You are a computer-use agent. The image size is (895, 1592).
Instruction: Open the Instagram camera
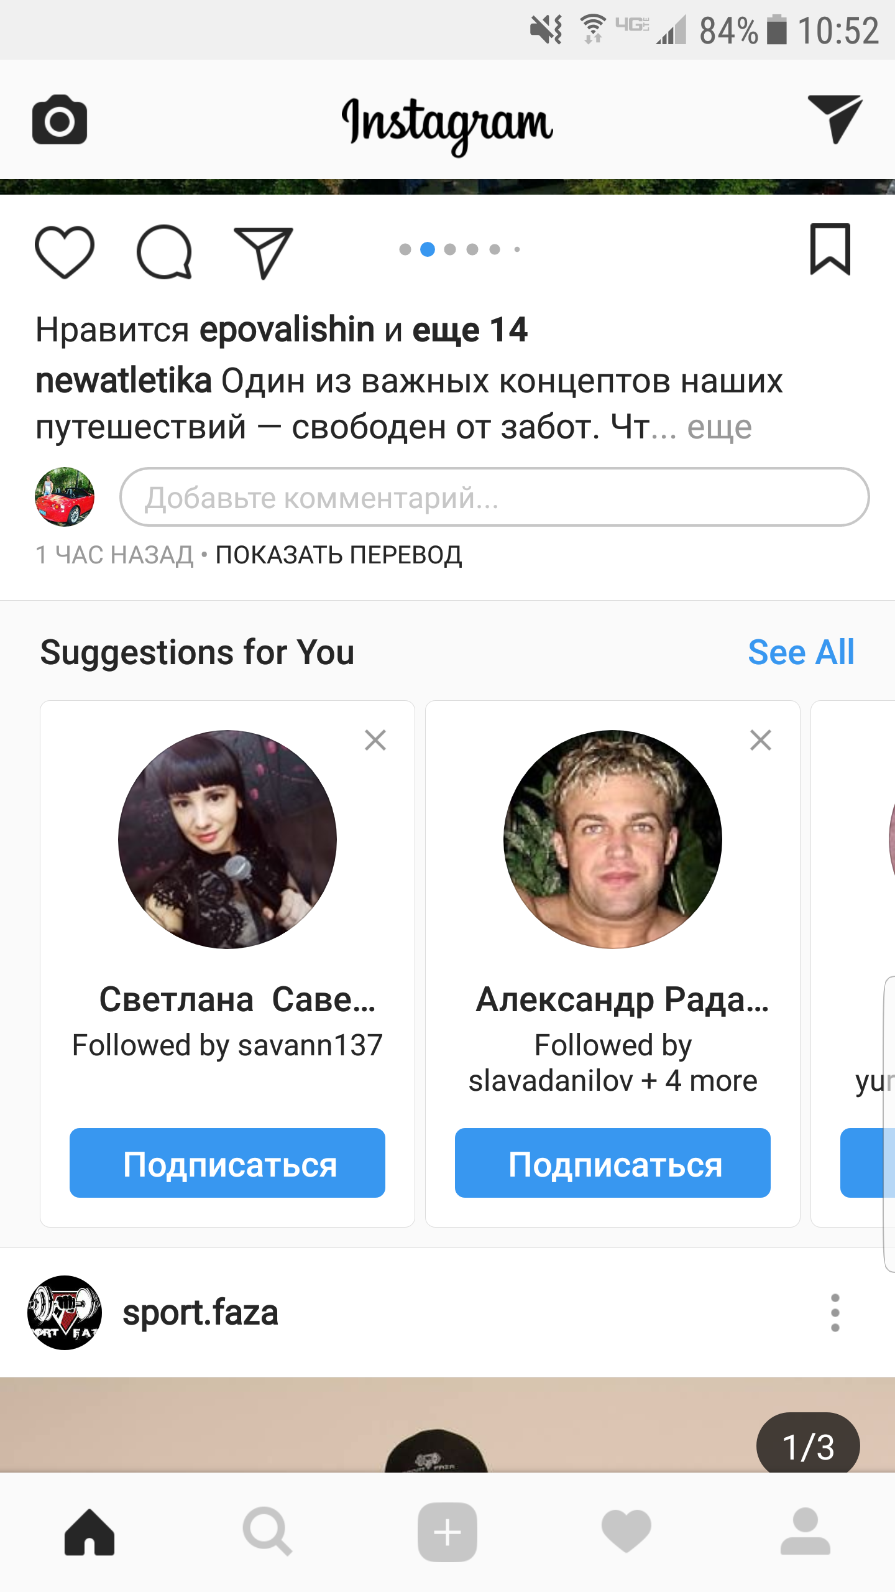[x=60, y=119]
